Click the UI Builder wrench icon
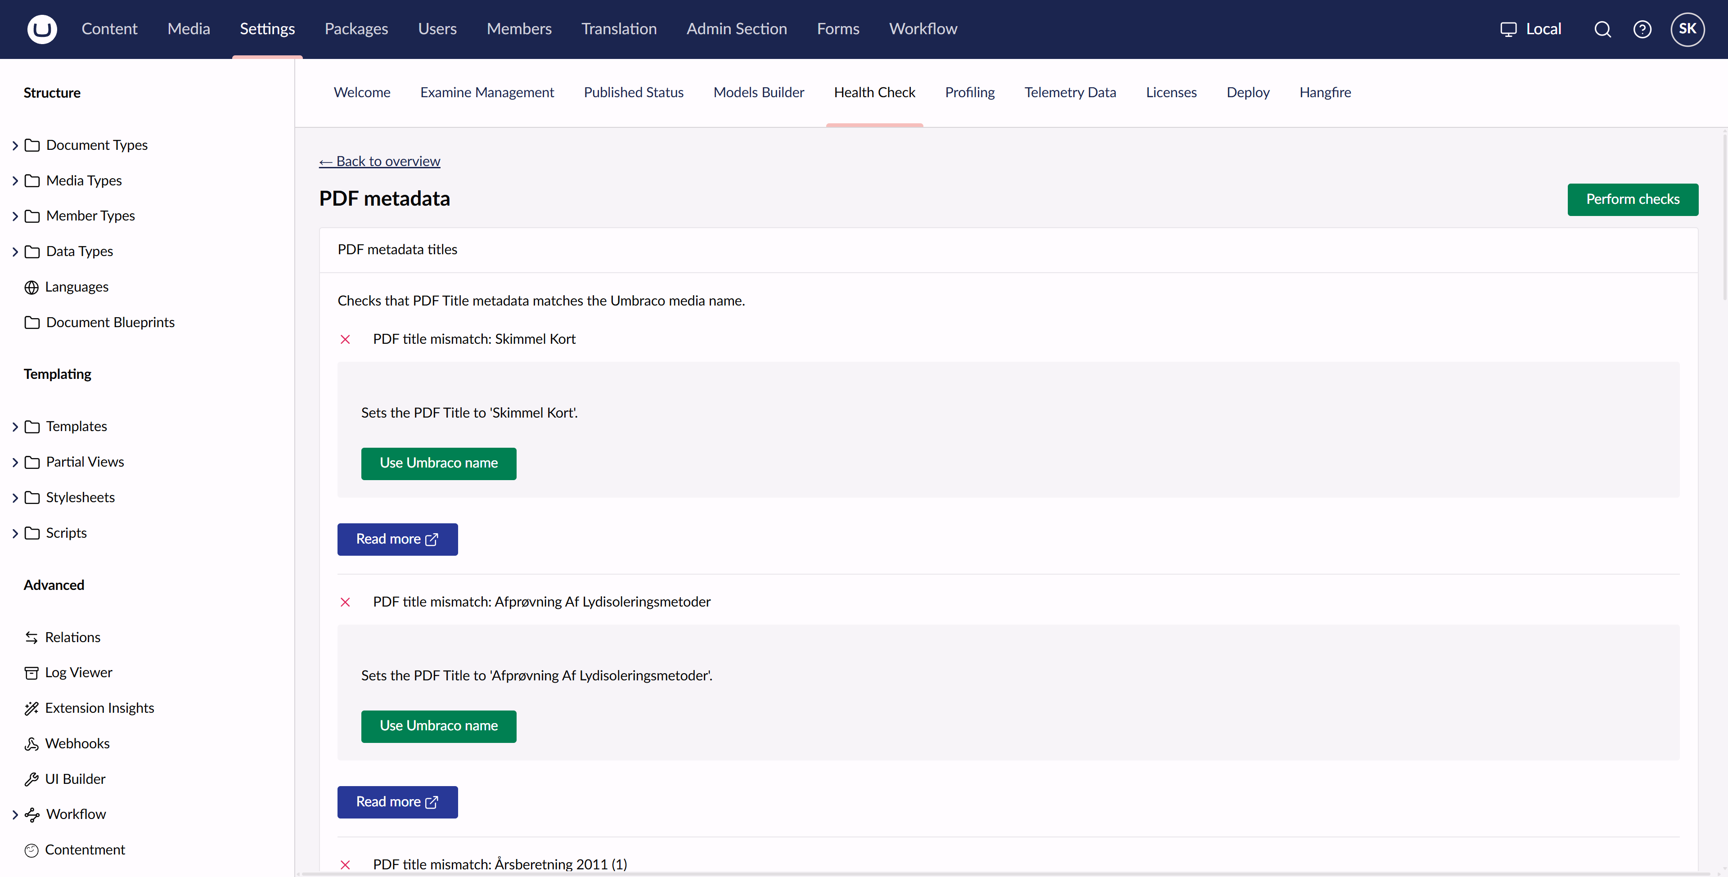This screenshot has width=1728, height=877. point(31,779)
